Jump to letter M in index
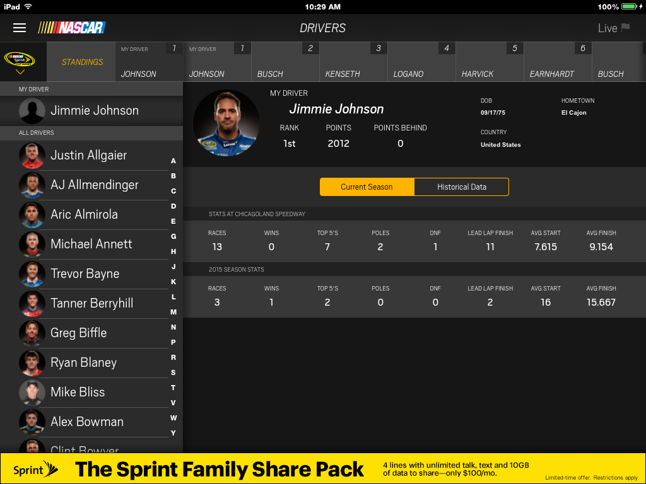 (173, 312)
